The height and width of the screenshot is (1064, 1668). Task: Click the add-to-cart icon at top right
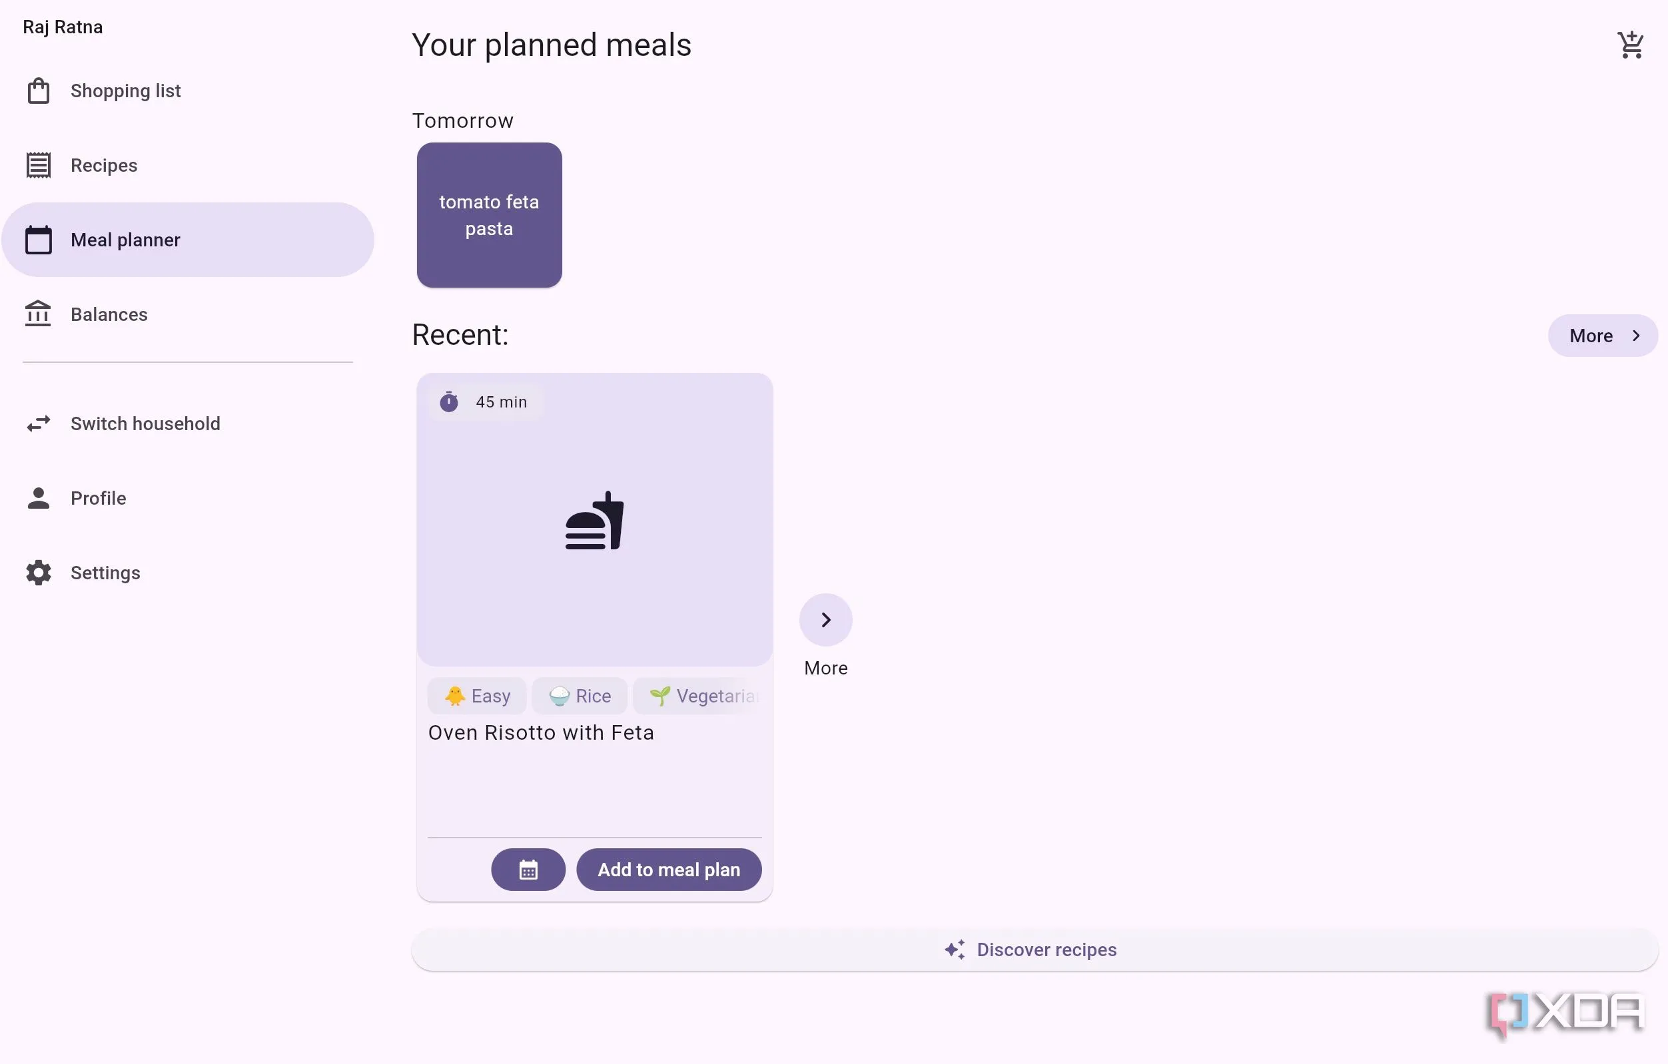click(x=1631, y=45)
